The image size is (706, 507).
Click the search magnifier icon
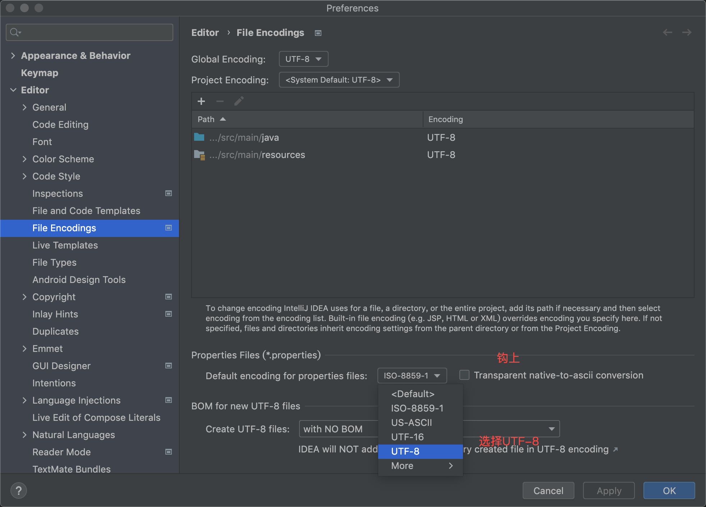[x=15, y=32]
